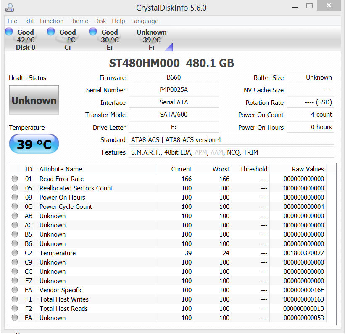Click the 39 °C temperature indicator
The image size is (345, 334).
pyautogui.click(x=34, y=144)
